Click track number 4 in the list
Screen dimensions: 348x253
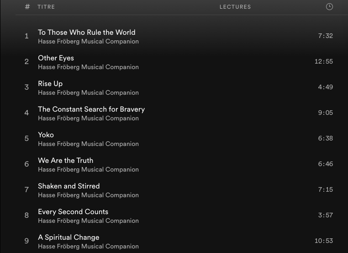26,113
